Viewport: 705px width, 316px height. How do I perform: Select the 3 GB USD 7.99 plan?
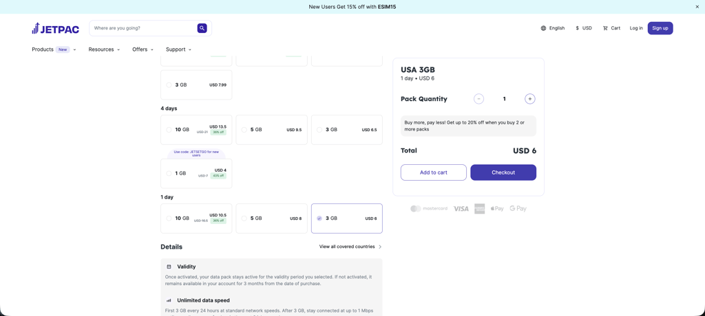click(x=196, y=84)
